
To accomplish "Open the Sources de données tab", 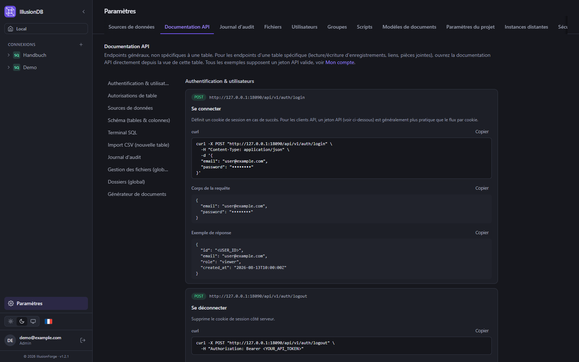I will [x=131, y=27].
